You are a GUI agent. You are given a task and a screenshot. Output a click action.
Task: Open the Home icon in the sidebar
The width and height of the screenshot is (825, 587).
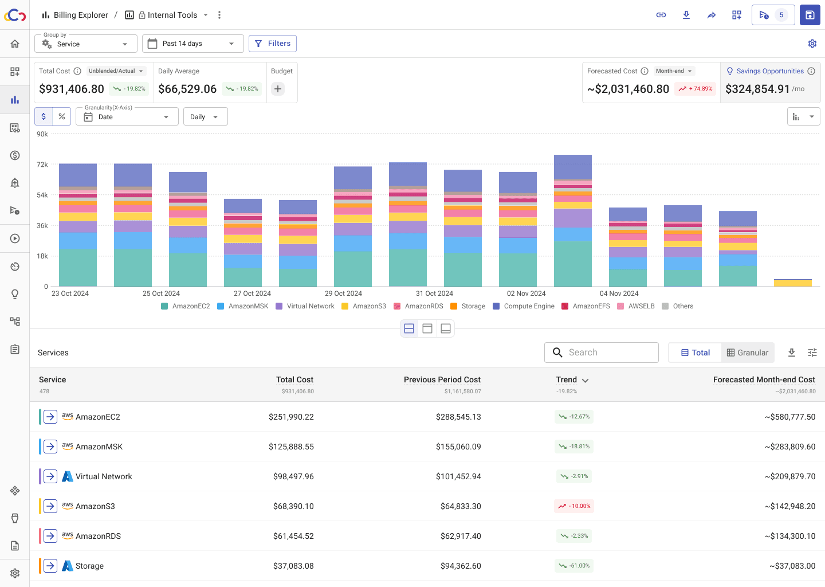click(15, 44)
